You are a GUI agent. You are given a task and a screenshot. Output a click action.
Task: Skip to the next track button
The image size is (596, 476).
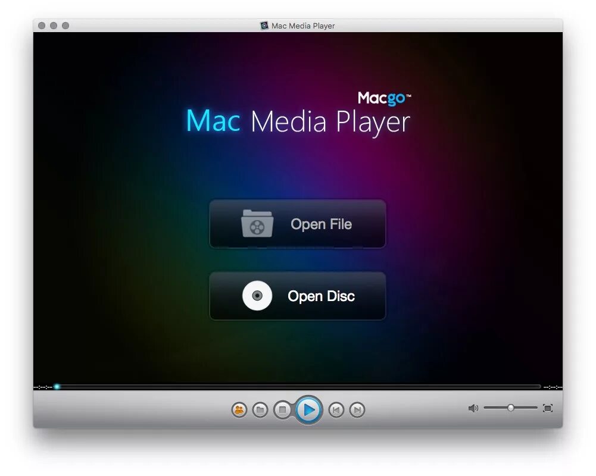357,410
